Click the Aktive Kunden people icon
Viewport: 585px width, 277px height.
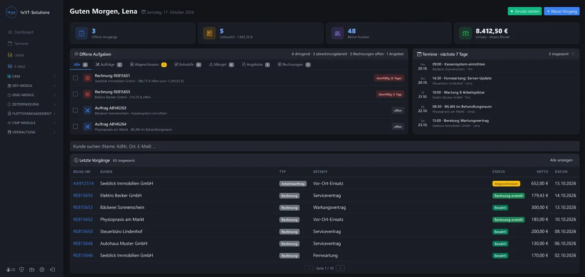pyautogui.click(x=337, y=33)
